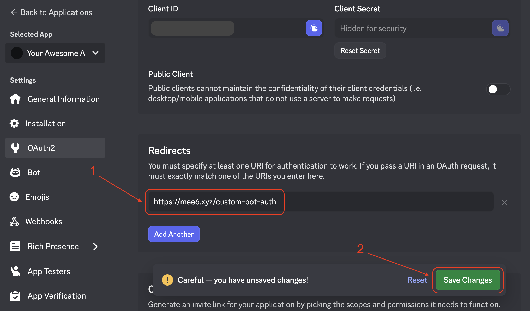The width and height of the screenshot is (530, 311).
Task: Open General Information settings
Action: click(x=63, y=99)
